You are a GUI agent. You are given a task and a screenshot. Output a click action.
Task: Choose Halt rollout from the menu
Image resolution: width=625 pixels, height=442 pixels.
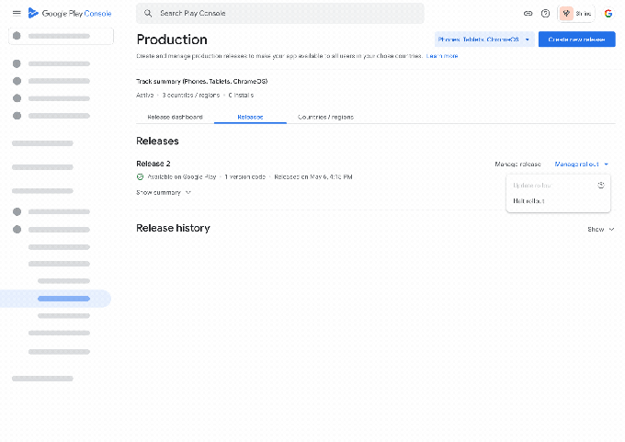click(x=529, y=200)
